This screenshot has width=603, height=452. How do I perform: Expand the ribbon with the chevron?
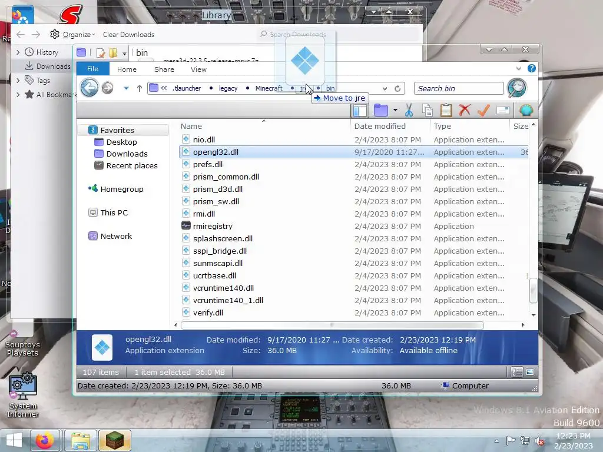tap(519, 68)
